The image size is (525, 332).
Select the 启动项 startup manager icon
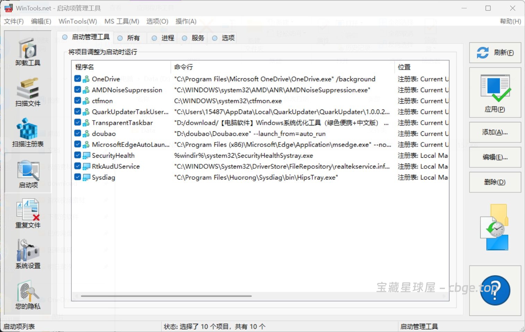click(x=28, y=173)
